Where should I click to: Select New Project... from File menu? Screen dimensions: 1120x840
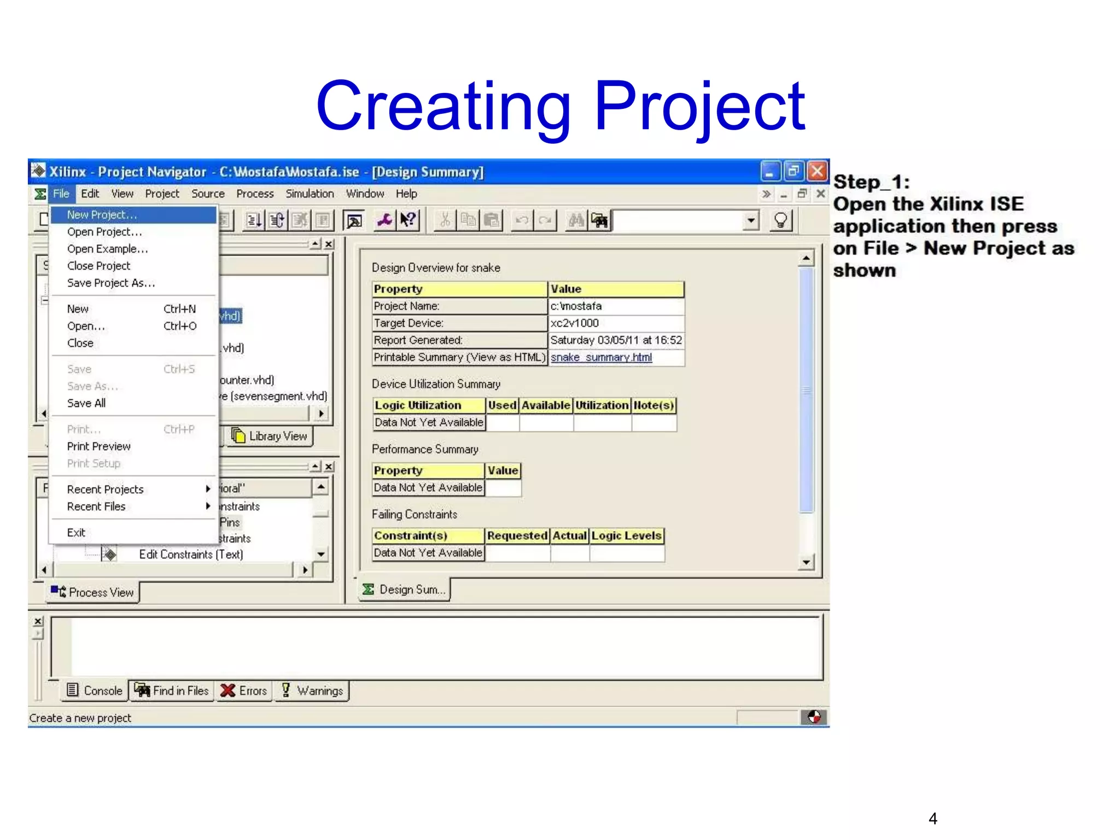pyautogui.click(x=102, y=215)
